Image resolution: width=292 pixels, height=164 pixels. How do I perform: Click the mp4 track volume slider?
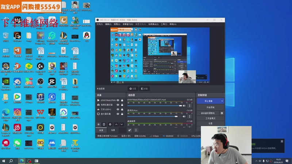(154, 106)
